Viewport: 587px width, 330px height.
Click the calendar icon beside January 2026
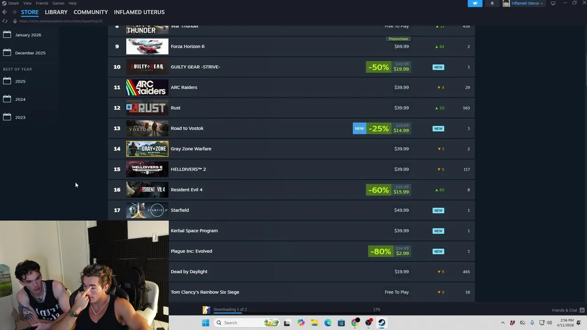[7, 34]
